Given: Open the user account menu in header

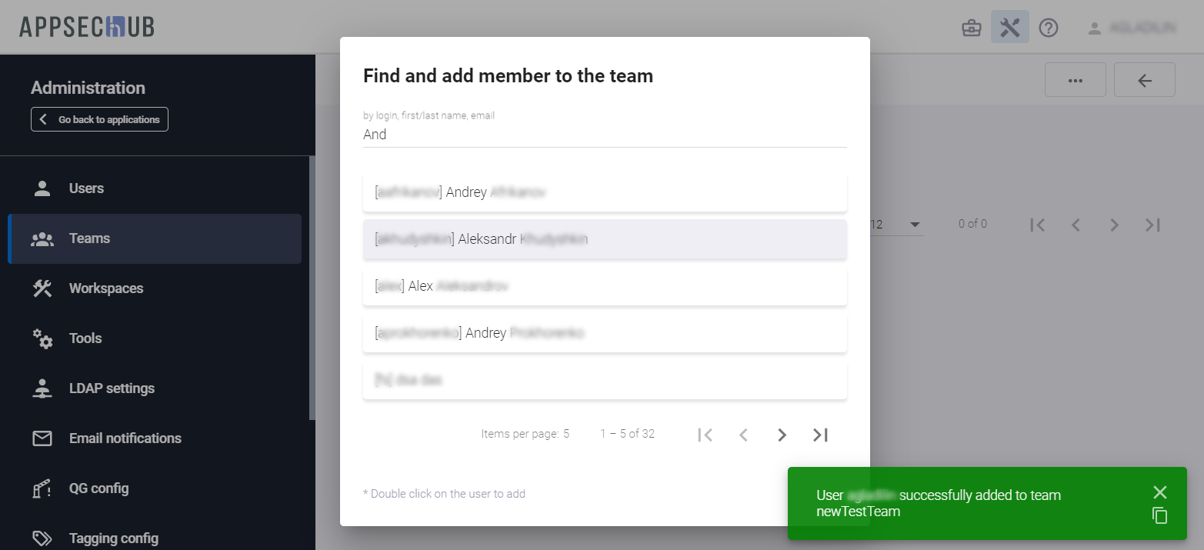Looking at the screenshot, I should (x=1132, y=28).
